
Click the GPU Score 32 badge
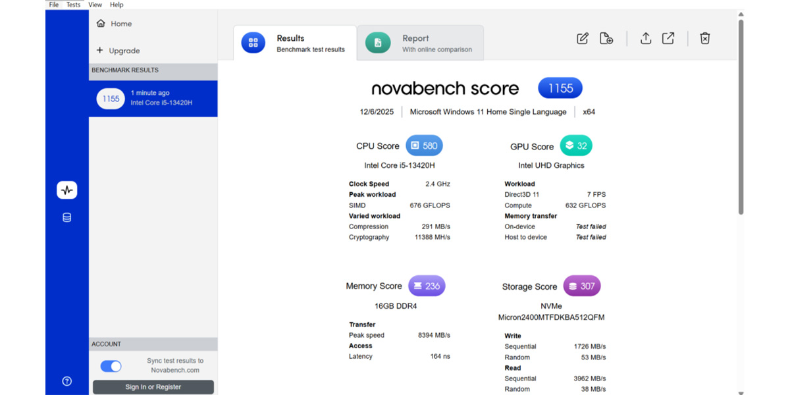pyautogui.click(x=577, y=146)
